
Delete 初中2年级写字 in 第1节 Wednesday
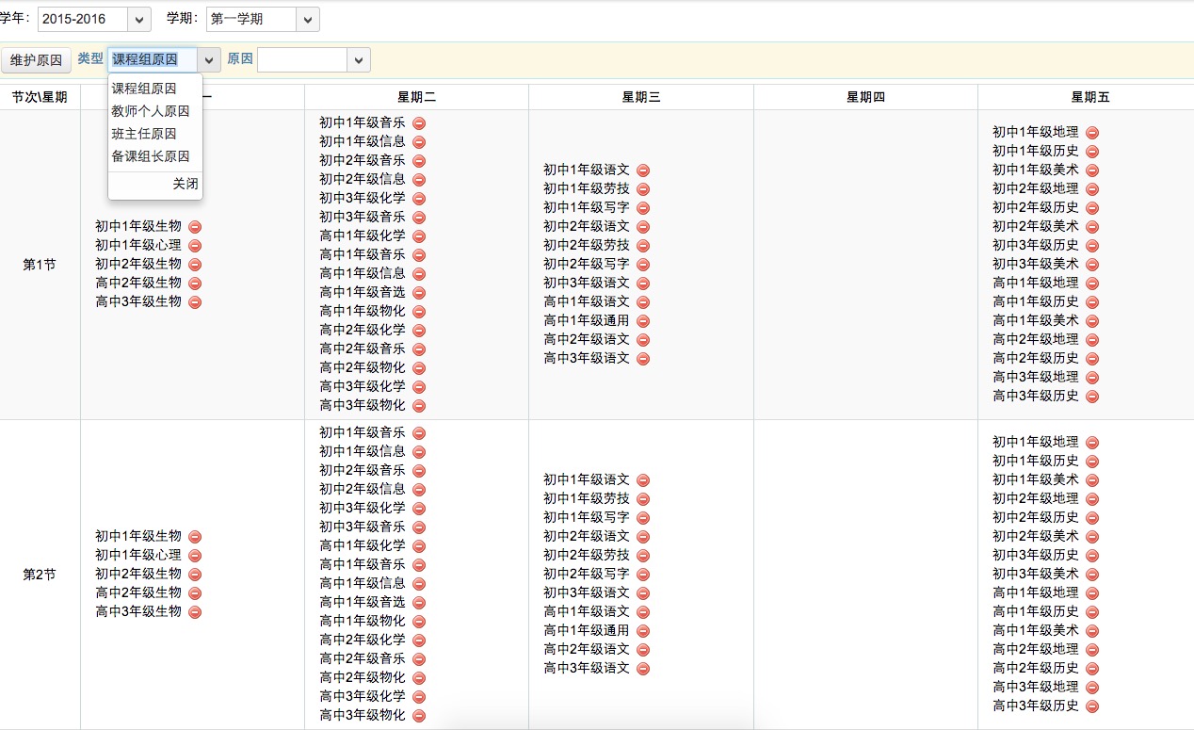[643, 265]
